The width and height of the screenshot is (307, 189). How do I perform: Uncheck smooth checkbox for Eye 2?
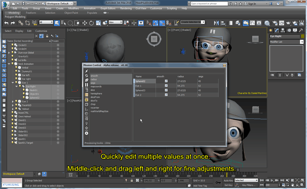[166, 95]
